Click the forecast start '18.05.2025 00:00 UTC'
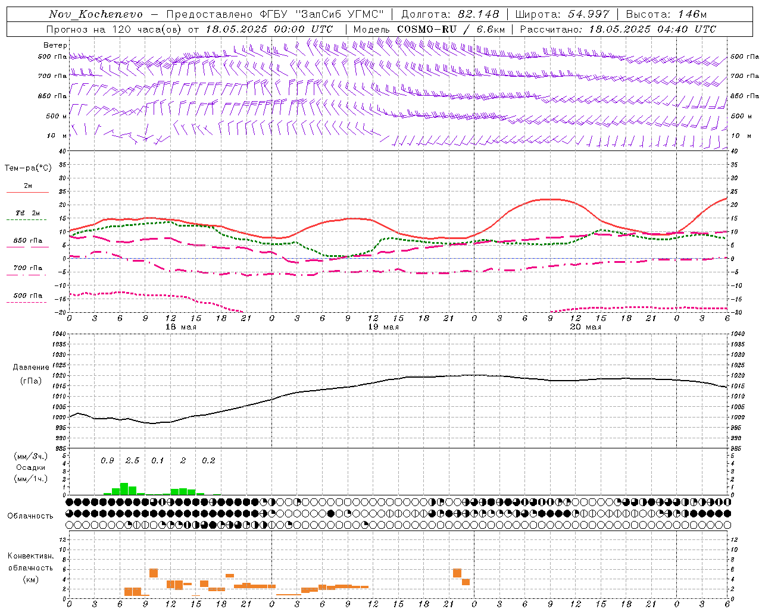The height and width of the screenshot is (609, 762). [x=269, y=29]
